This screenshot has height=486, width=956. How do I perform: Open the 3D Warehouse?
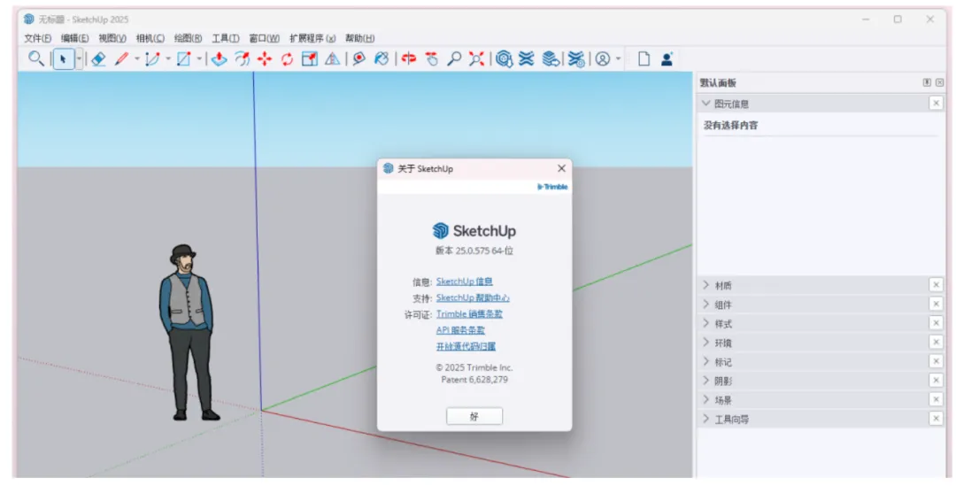click(x=504, y=58)
